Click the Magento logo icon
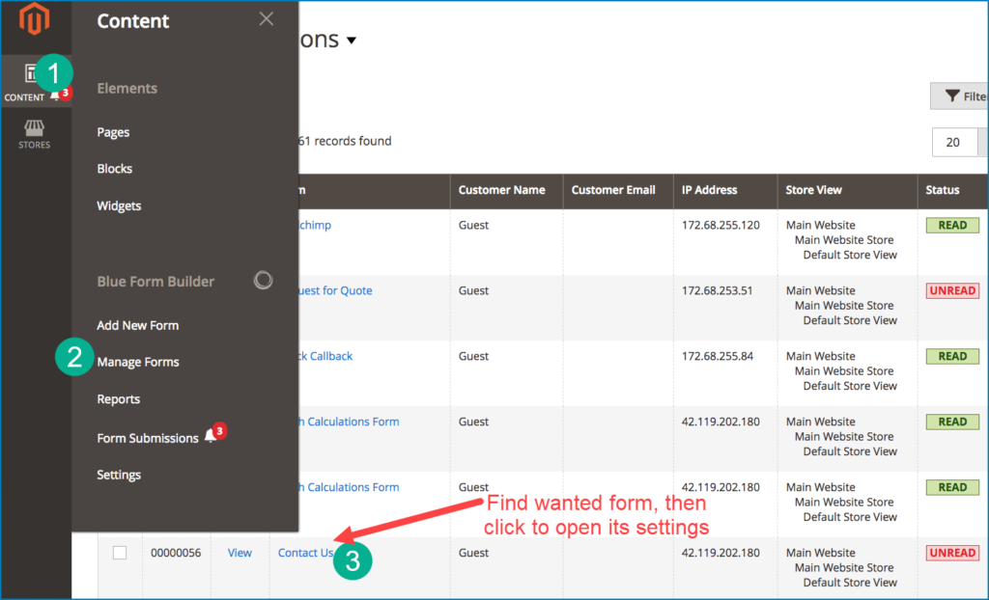 [x=35, y=19]
